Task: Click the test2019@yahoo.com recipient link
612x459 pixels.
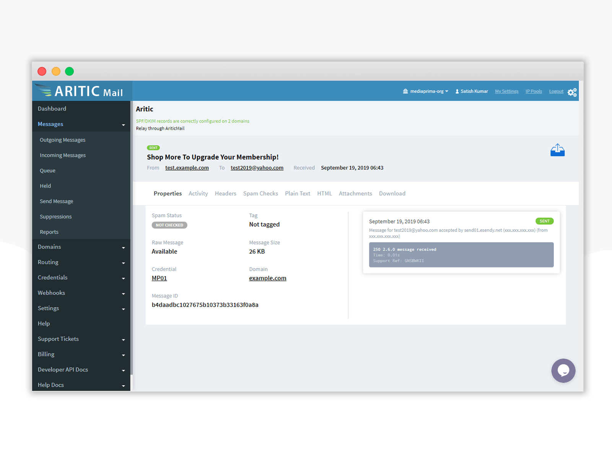Action: tap(257, 168)
